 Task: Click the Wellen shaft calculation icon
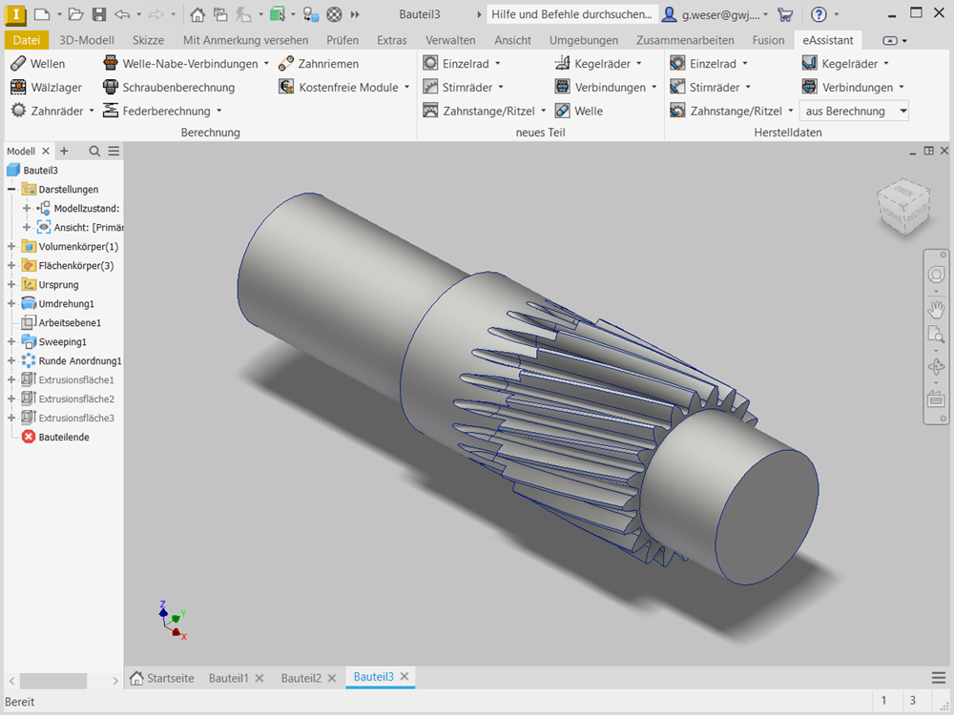coord(19,64)
